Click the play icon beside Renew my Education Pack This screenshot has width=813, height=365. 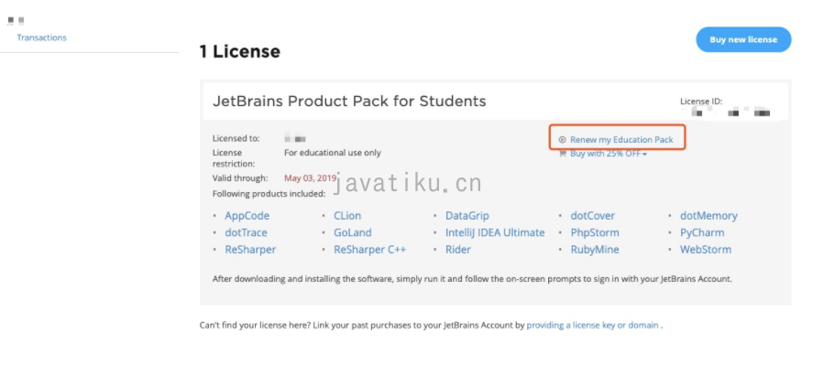pos(562,140)
